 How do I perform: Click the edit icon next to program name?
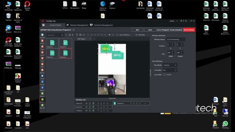[x=73, y=30]
